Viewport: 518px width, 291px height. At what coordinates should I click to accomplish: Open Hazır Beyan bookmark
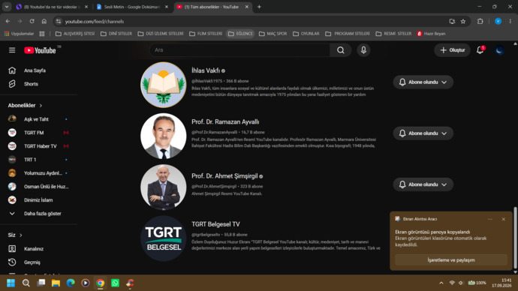(431, 34)
